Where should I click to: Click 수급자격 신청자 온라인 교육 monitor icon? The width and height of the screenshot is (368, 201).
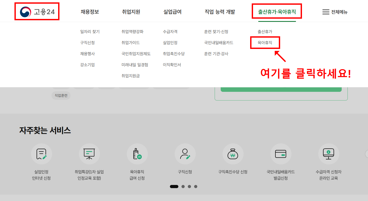click(329, 154)
